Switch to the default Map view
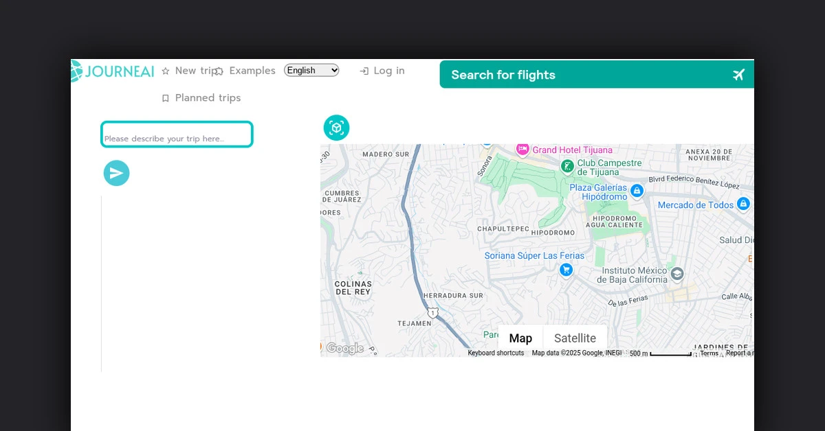Viewport: 825px width, 431px height. point(520,338)
